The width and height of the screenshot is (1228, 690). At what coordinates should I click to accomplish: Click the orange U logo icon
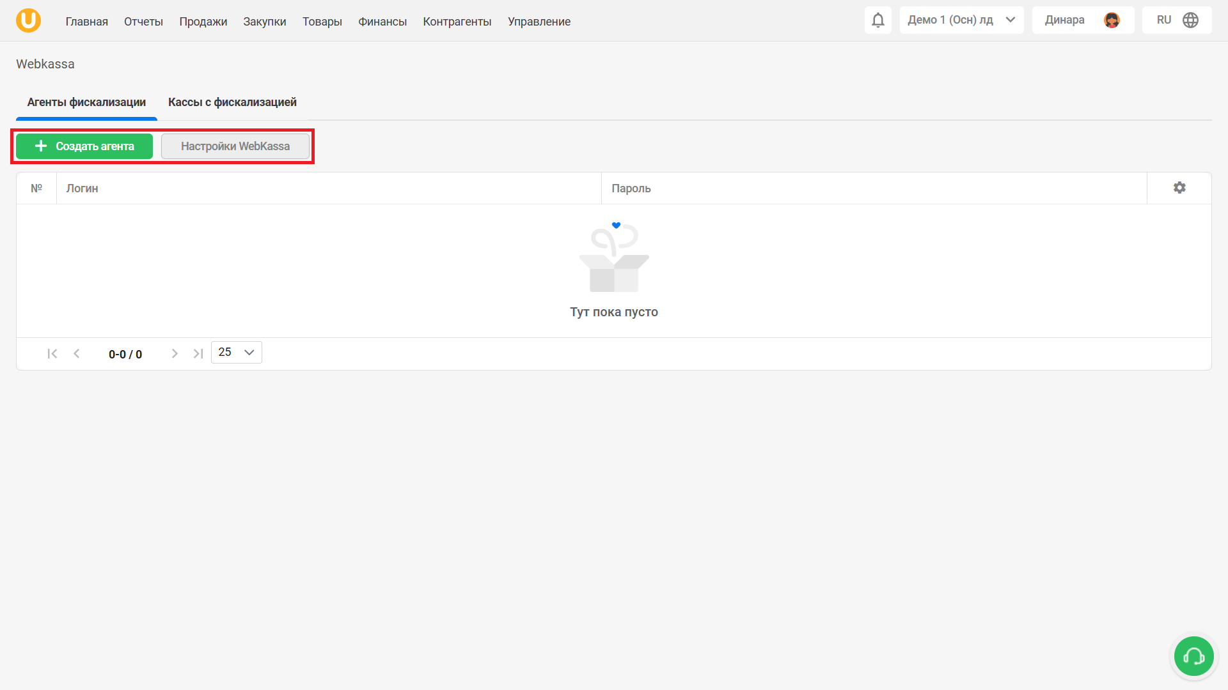(x=28, y=20)
